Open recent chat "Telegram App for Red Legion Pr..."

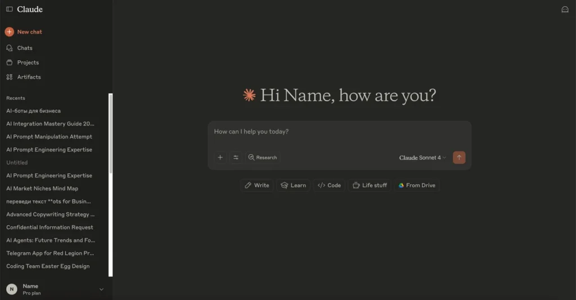[x=50, y=253]
